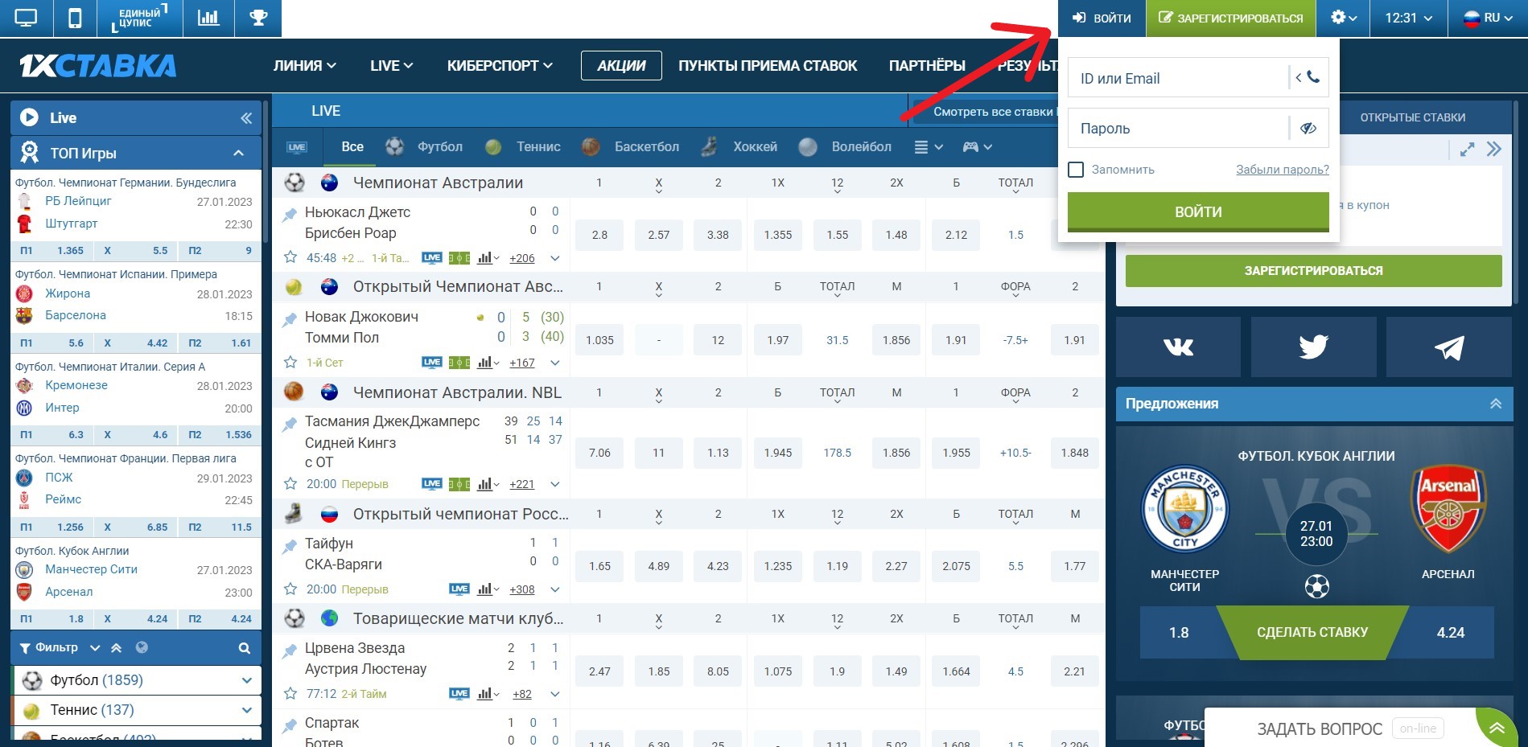
Task: Submit login with green ВОЙТИ button
Action: (x=1198, y=211)
